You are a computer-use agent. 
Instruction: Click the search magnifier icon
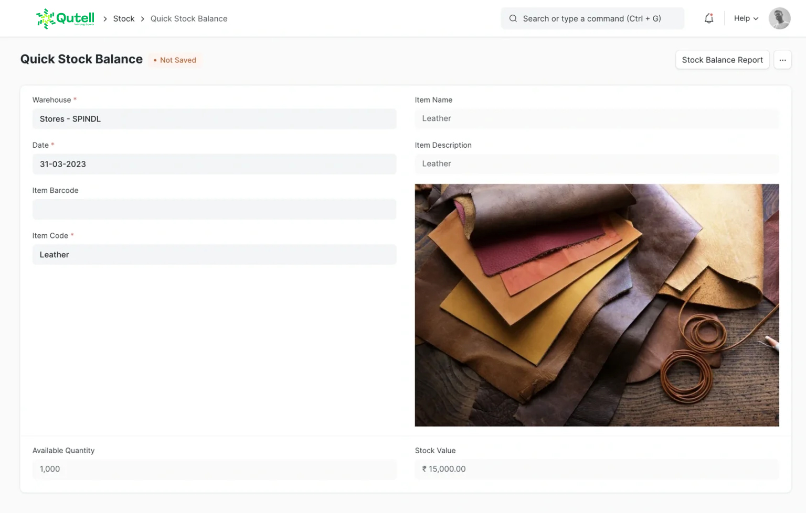tap(513, 18)
